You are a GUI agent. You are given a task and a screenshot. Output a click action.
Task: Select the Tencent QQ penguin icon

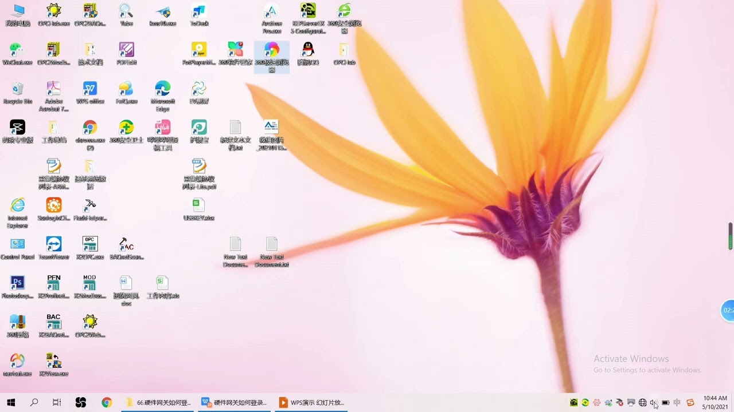pyautogui.click(x=308, y=54)
